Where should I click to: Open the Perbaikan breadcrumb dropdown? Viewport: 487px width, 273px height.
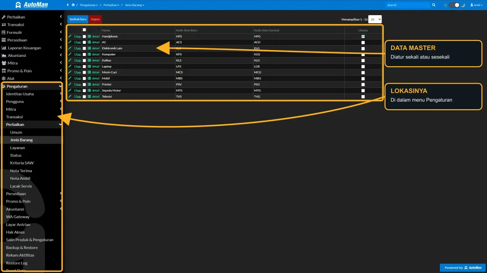point(111,5)
